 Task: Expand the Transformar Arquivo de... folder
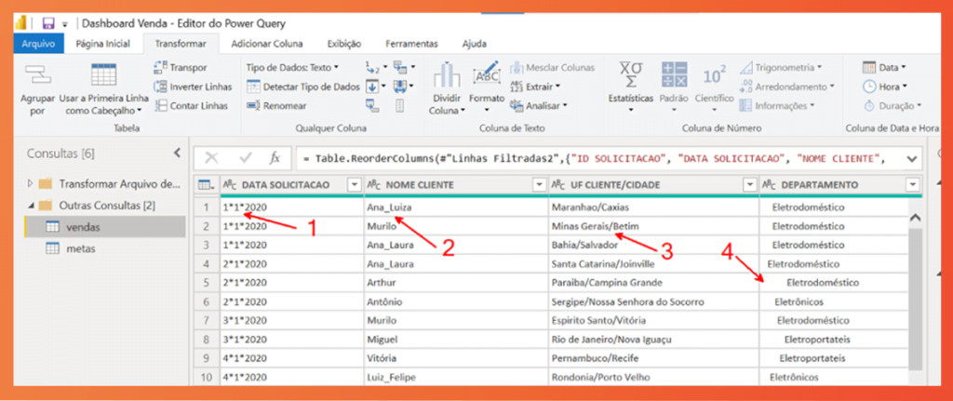point(30,183)
